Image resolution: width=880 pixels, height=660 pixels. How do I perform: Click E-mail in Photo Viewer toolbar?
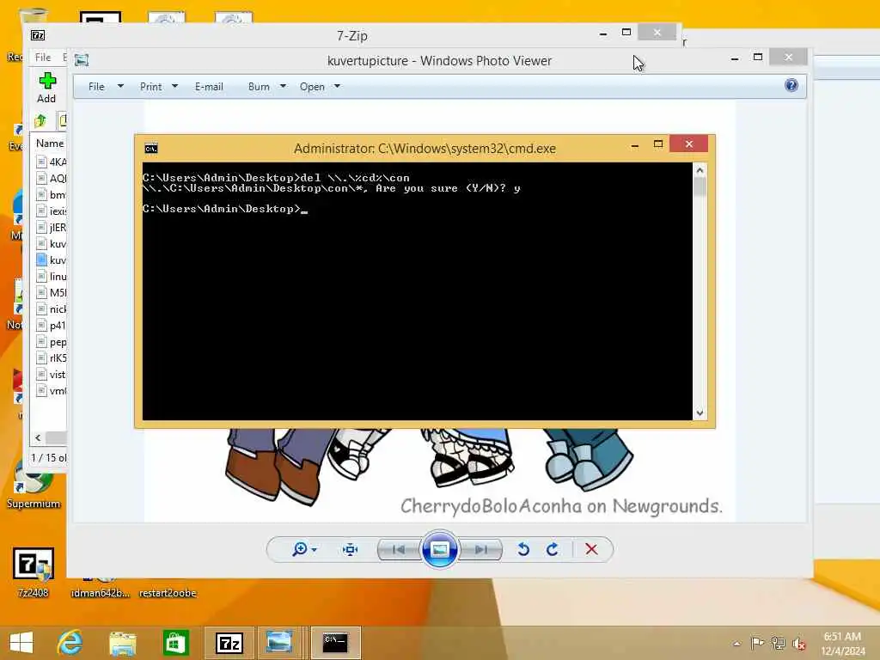[209, 87]
